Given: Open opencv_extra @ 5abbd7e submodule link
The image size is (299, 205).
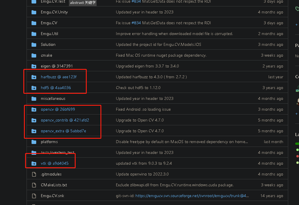Looking at the screenshot, I should click(63, 131).
